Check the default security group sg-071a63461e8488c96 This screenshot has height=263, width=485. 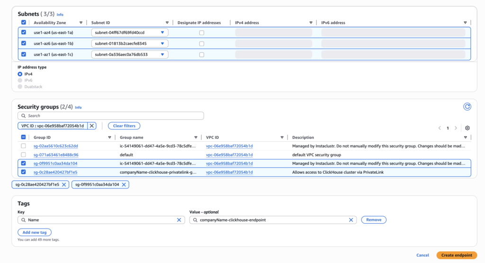(x=24, y=155)
